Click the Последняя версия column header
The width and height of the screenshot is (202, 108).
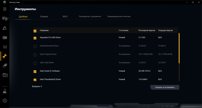[x=147, y=30]
